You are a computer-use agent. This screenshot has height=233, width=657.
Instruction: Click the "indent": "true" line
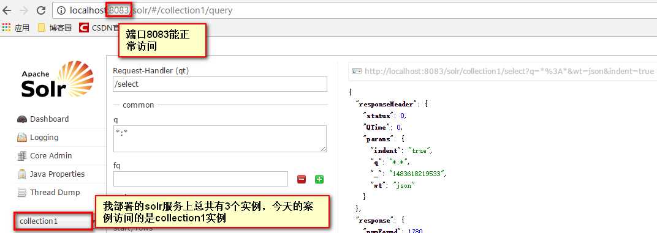401,150
